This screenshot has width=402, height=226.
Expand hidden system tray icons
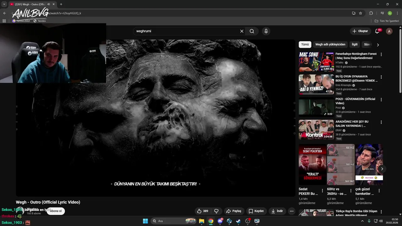click(362, 221)
